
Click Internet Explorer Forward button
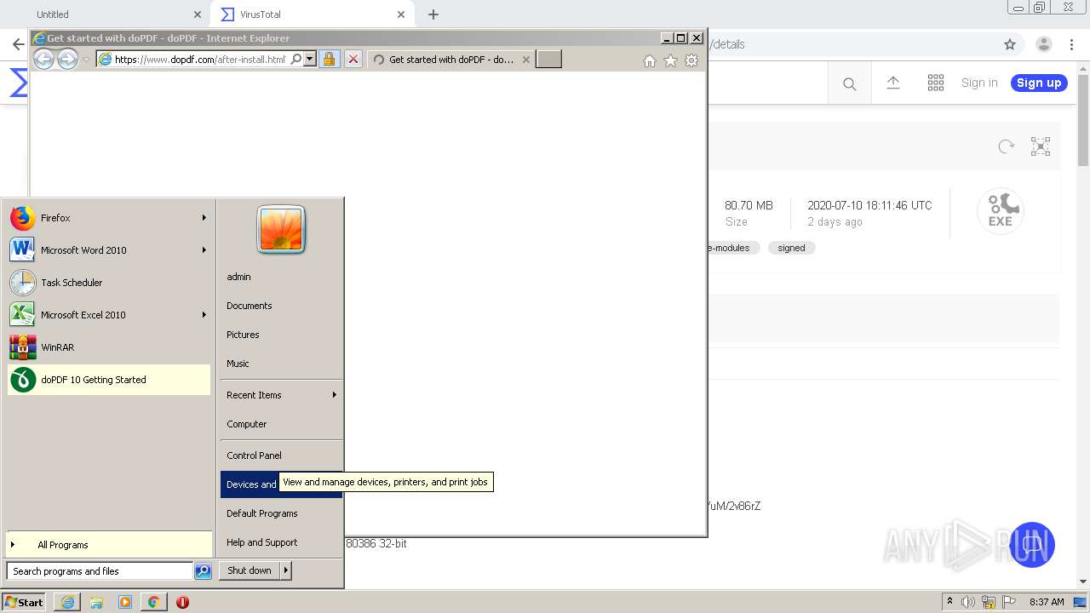(67, 59)
